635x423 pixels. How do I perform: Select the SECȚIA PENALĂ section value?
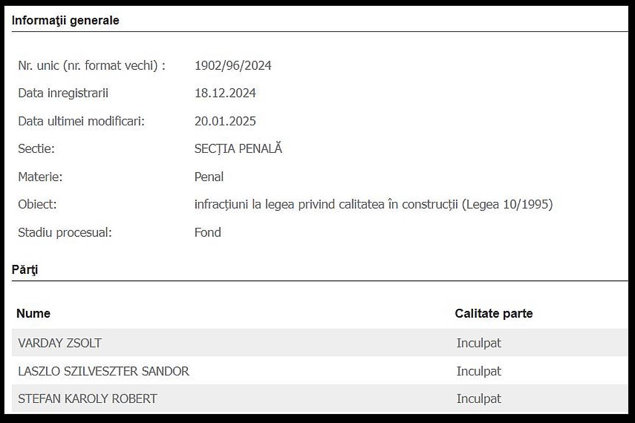[238, 149]
